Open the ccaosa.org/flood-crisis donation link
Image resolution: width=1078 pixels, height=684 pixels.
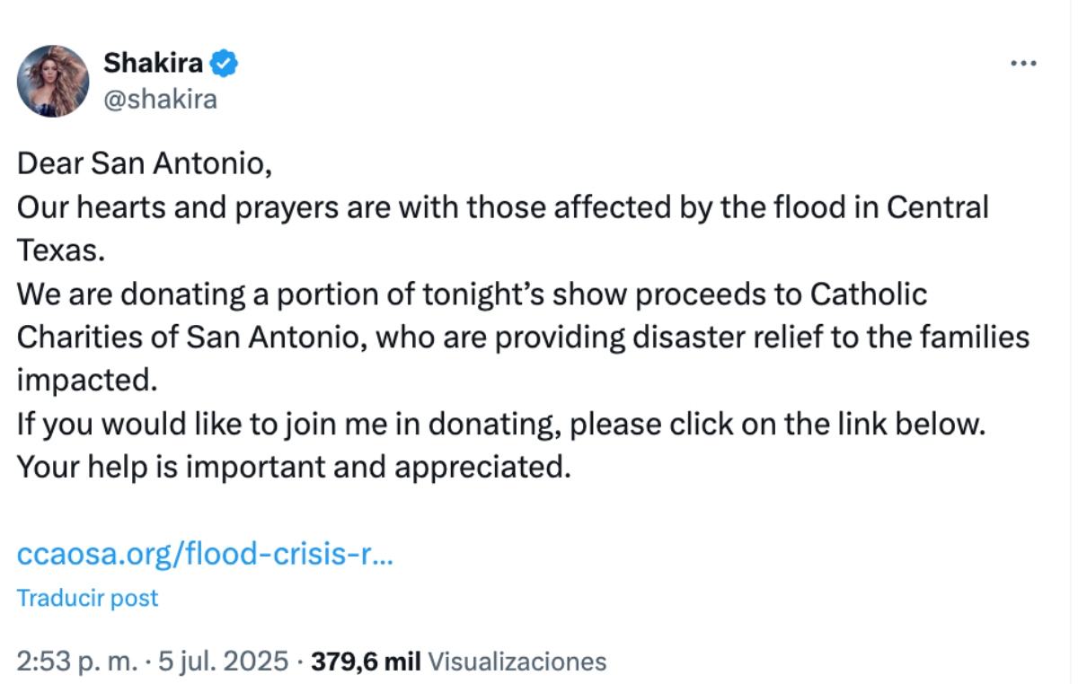click(x=205, y=555)
